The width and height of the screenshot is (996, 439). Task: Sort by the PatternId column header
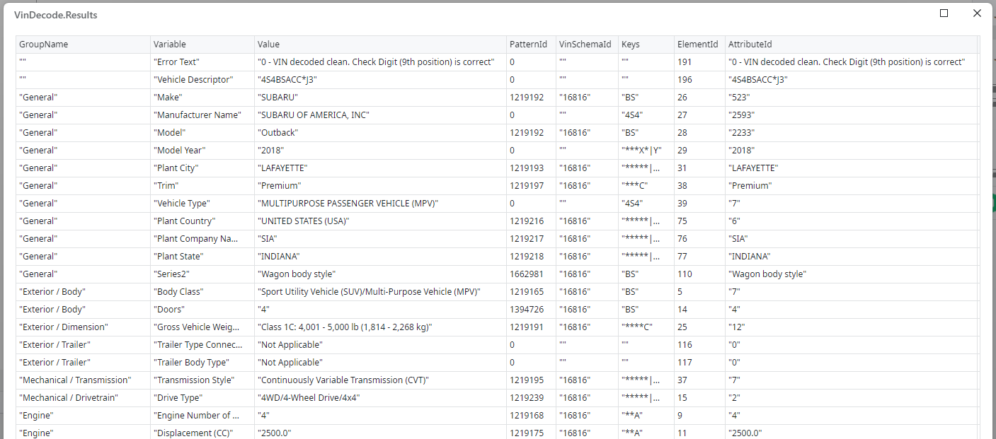click(528, 45)
